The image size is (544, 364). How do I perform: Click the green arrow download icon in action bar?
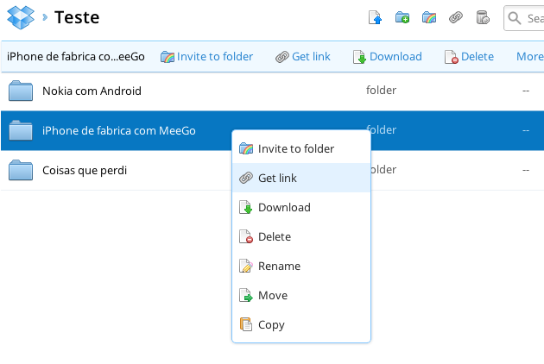point(359,57)
